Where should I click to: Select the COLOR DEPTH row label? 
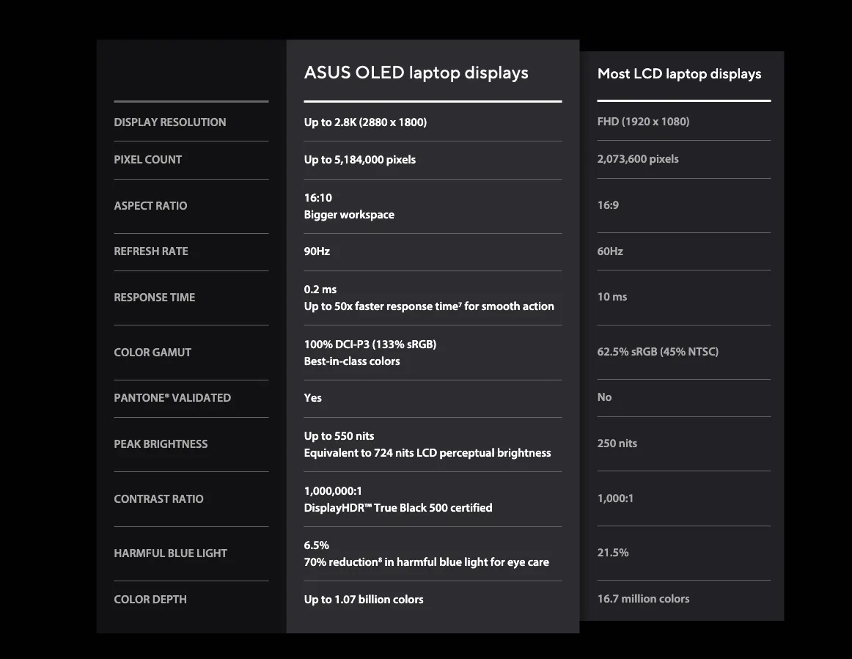[150, 600]
